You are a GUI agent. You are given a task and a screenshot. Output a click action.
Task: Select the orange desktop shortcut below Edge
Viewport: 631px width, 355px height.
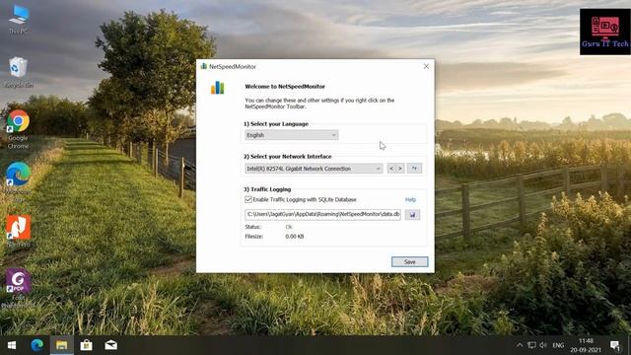pos(18,231)
